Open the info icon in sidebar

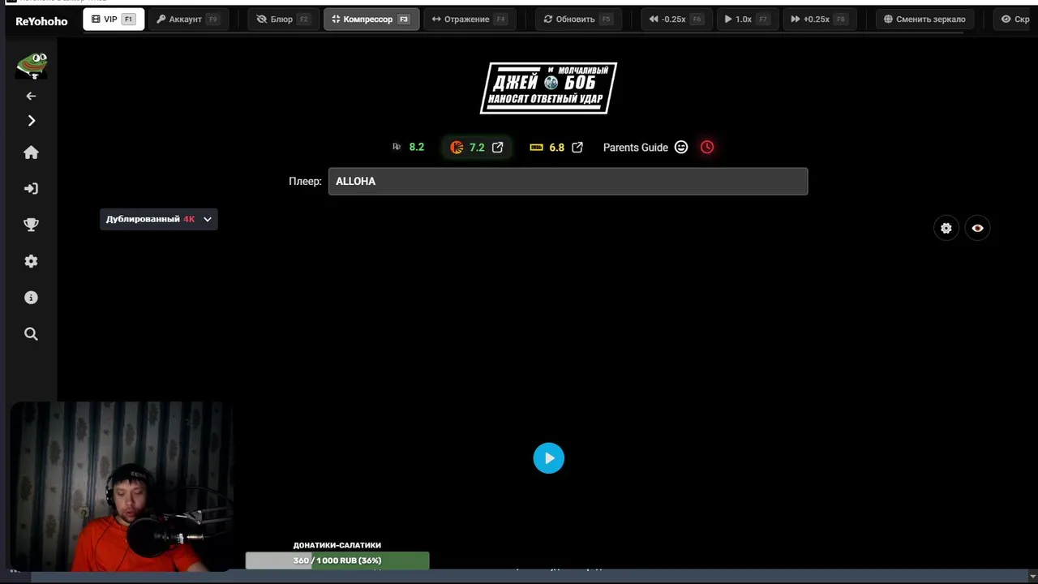click(31, 298)
